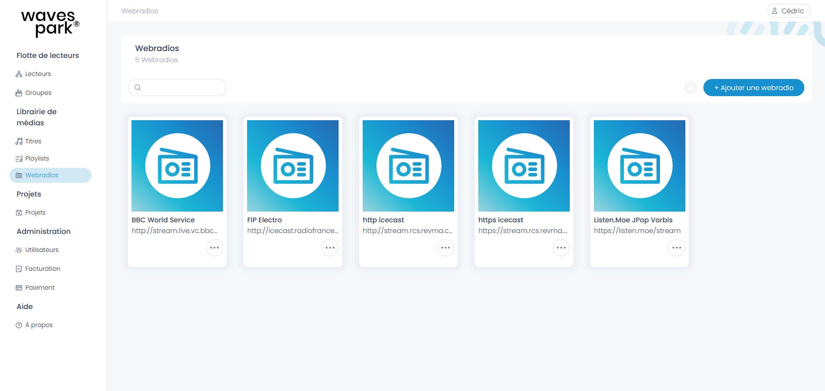The height and width of the screenshot is (391, 825).
Task: Click the Webradios breadcrumb at top
Action: point(140,11)
